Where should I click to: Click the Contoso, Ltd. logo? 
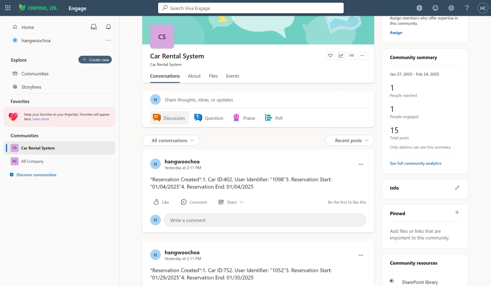click(38, 8)
